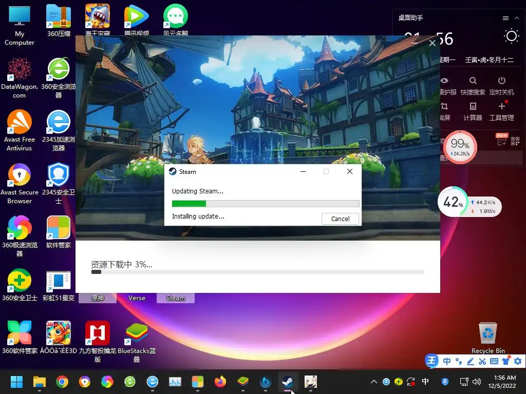
Task: Open 软件管家 desktop shortcut
Action: point(59,232)
